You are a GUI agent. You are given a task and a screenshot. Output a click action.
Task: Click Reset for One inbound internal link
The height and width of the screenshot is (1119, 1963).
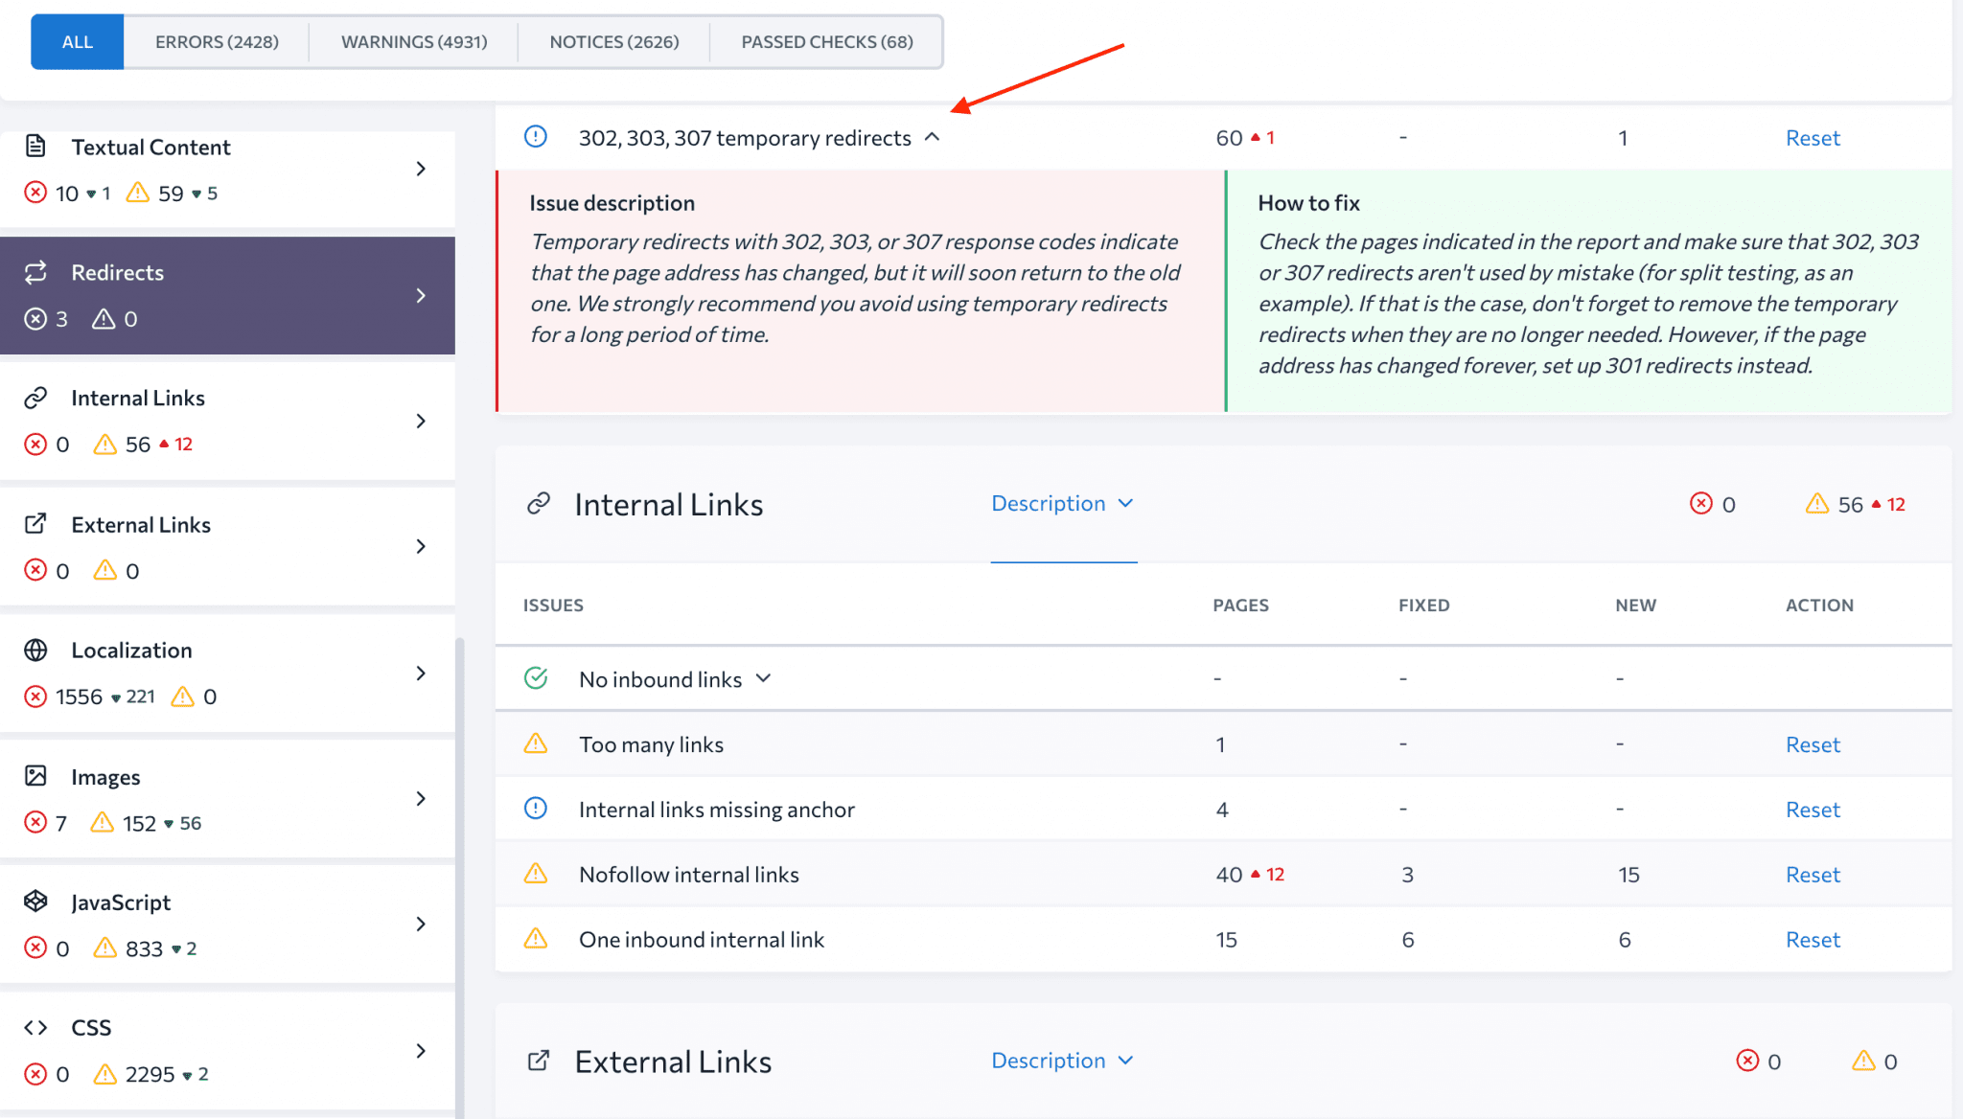pyautogui.click(x=1812, y=939)
